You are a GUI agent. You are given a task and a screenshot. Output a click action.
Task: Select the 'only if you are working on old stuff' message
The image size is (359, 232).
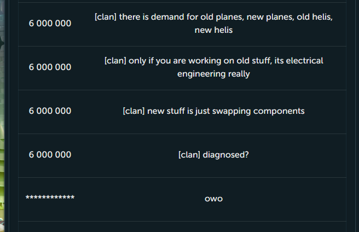[213, 67]
